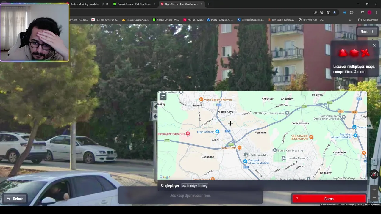Viewport: 381px width, 214px height.
Task: Click the Nilüfer Köyü map label
Action: (226, 112)
